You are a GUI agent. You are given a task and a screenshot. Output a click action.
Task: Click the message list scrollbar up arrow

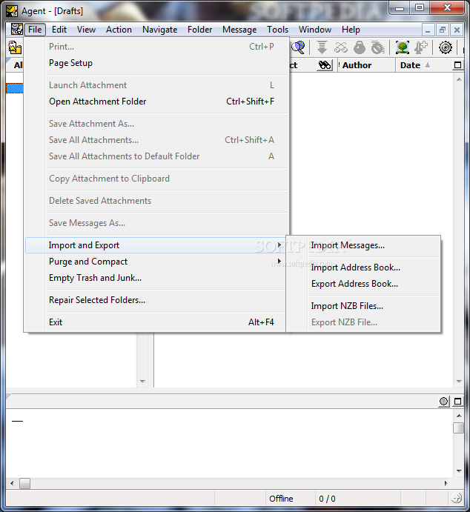click(x=459, y=79)
